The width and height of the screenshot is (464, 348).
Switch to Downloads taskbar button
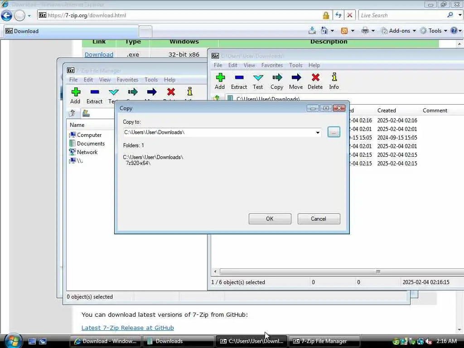coord(178,341)
